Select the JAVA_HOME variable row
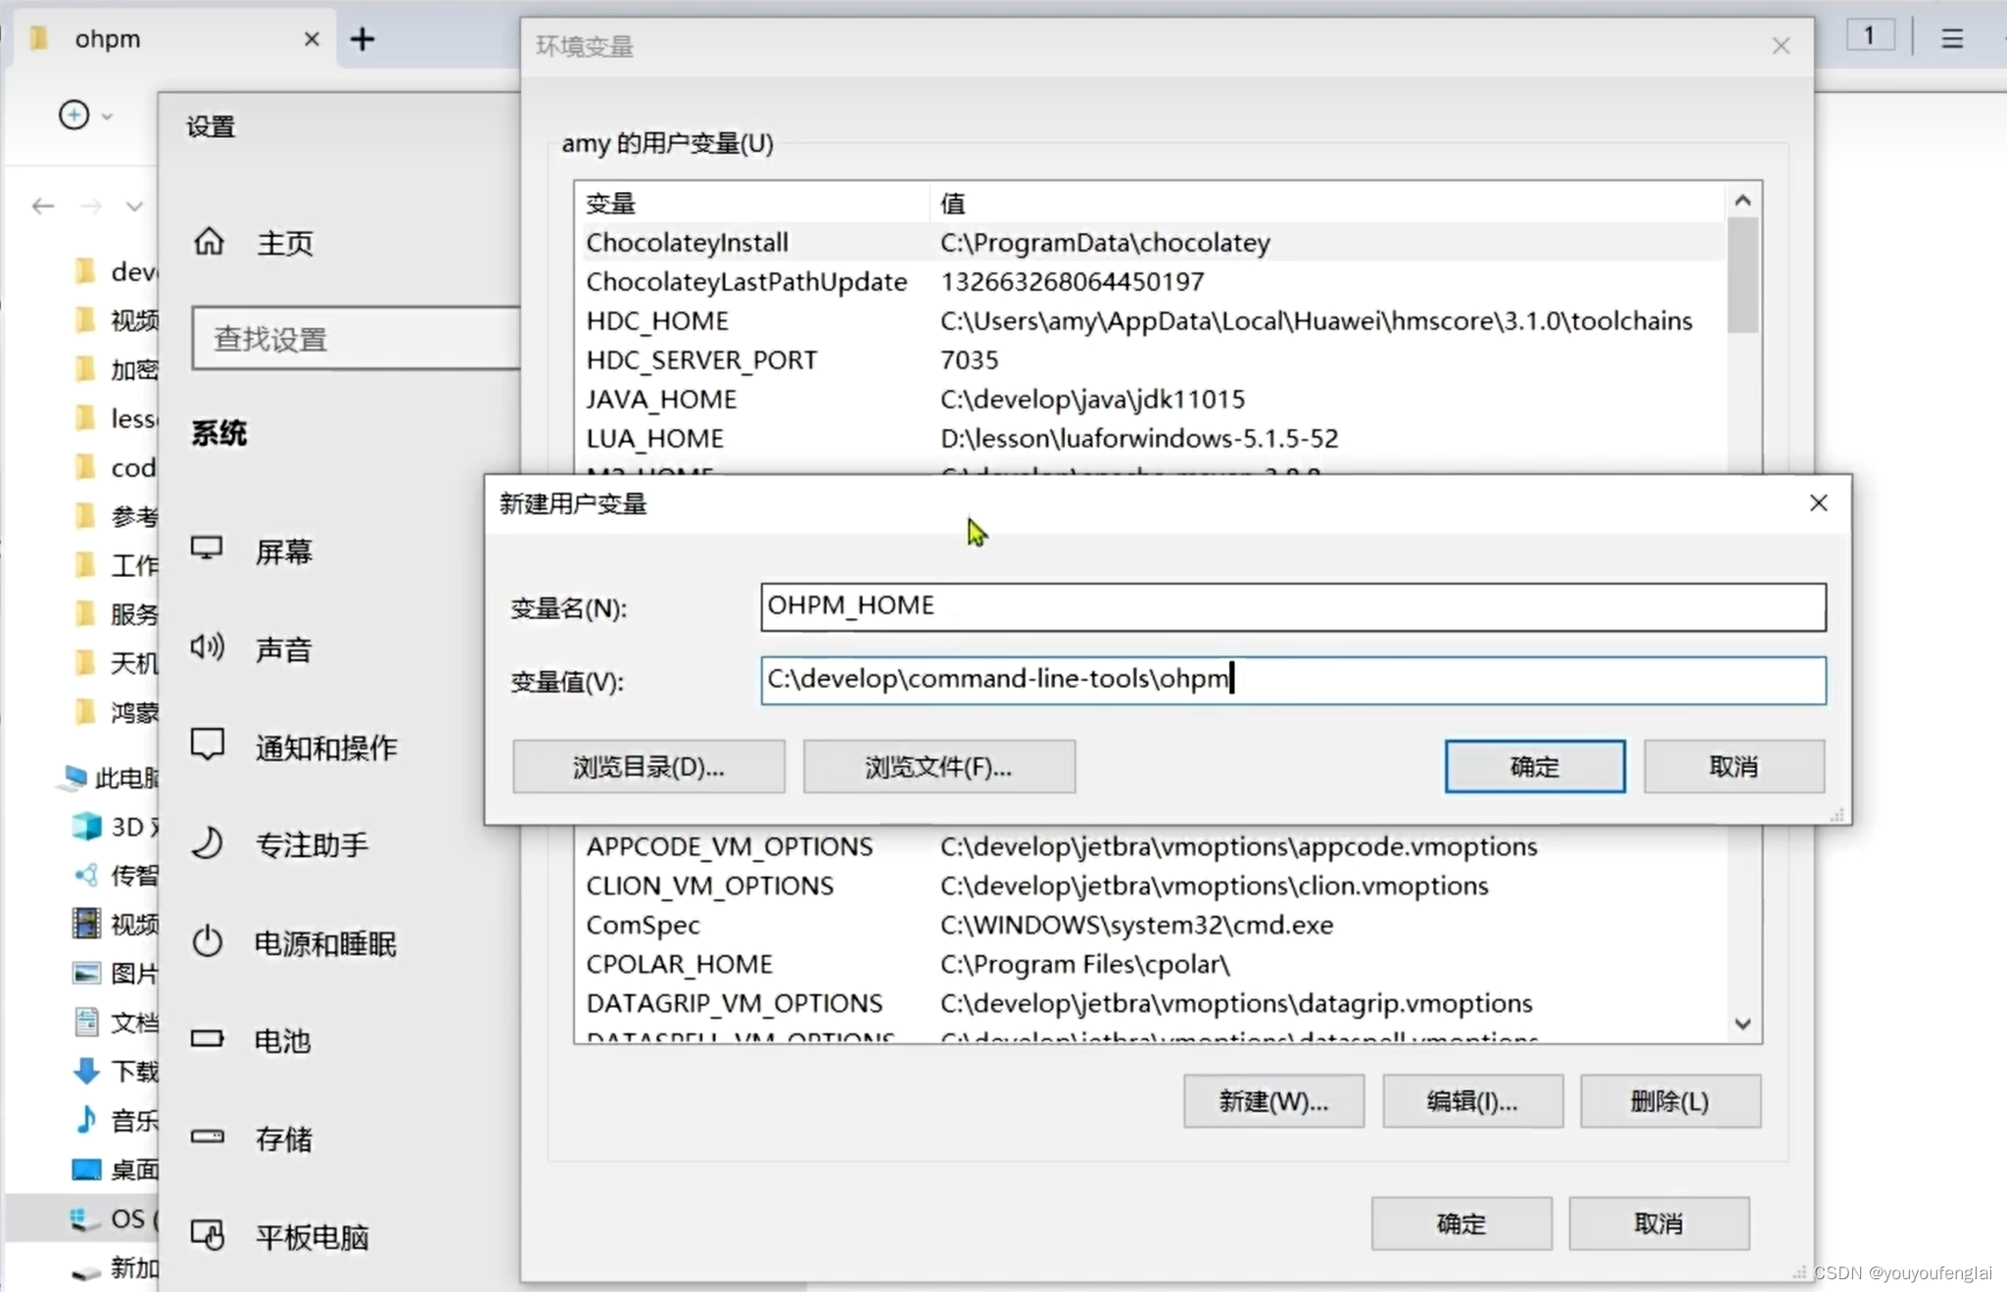This screenshot has width=2007, height=1292. coord(1151,399)
